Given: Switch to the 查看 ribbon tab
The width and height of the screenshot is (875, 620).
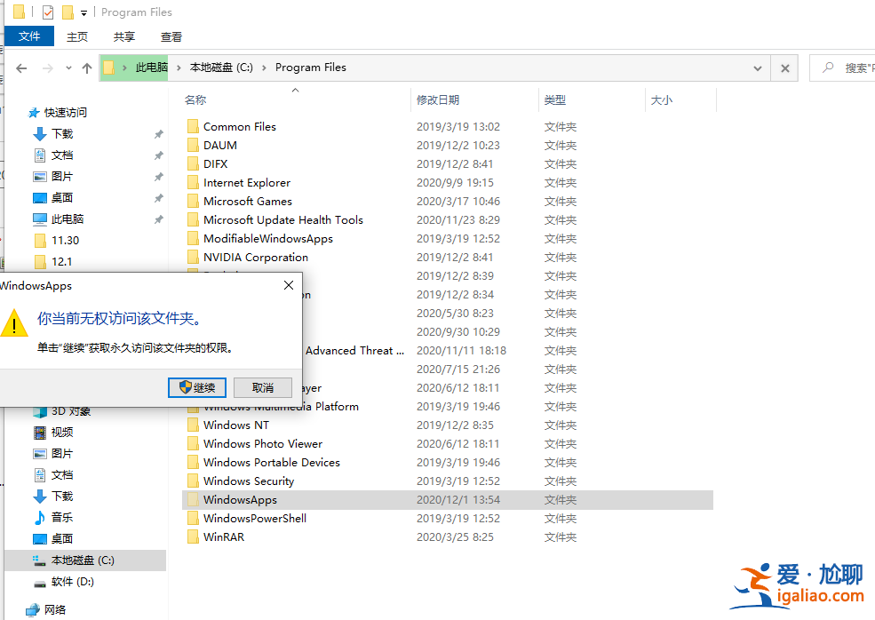Looking at the screenshot, I should [x=171, y=36].
